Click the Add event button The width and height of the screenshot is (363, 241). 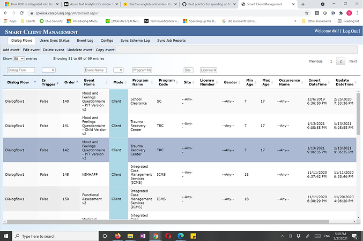(11, 50)
